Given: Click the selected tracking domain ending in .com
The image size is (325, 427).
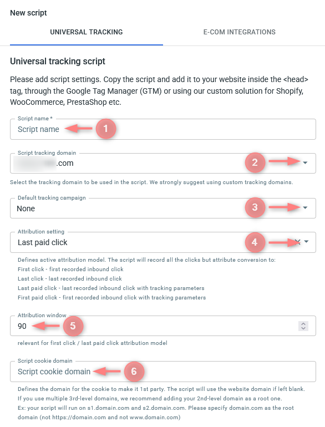Looking at the screenshot, I should pos(44,163).
